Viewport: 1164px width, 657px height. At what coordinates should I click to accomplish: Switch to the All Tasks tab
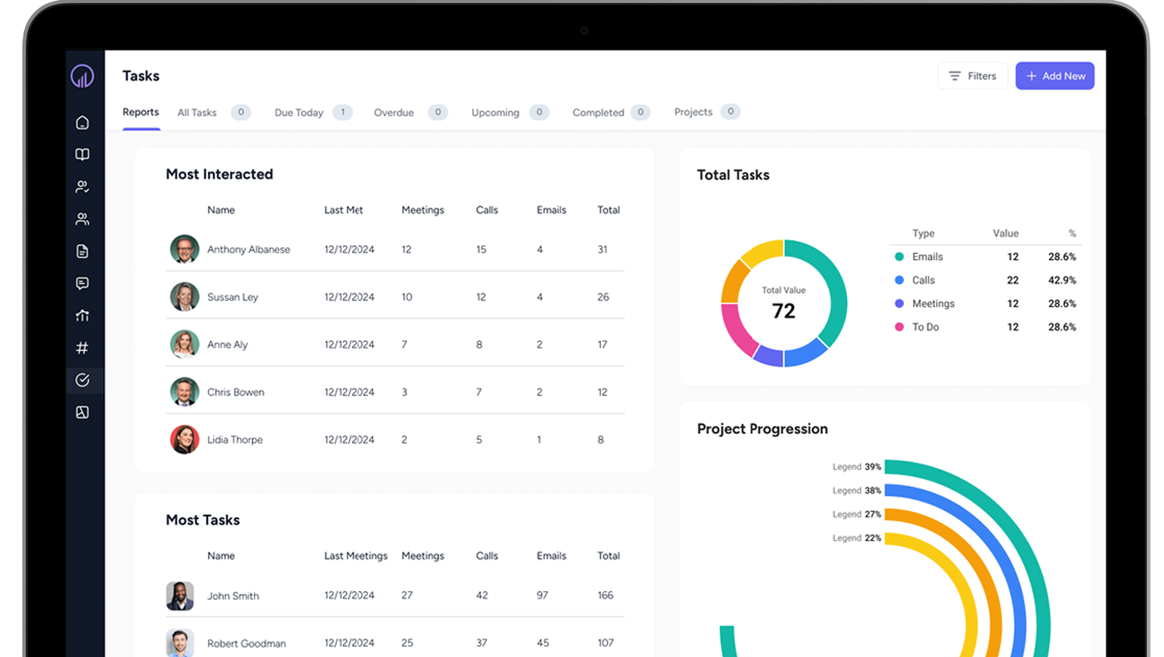tap(197, 113)
